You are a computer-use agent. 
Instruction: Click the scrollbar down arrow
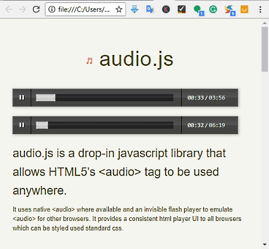click(265, 244)
